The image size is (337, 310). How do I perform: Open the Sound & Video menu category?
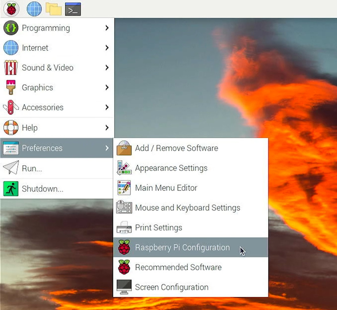57,68
